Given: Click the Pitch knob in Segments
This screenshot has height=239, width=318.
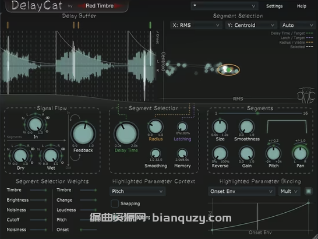Looking at the screenshot, I should coord(273,153).
